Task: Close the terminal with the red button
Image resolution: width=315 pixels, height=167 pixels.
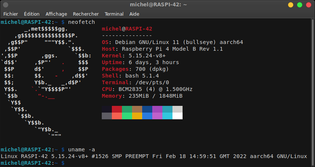Action: pos(308,5)
